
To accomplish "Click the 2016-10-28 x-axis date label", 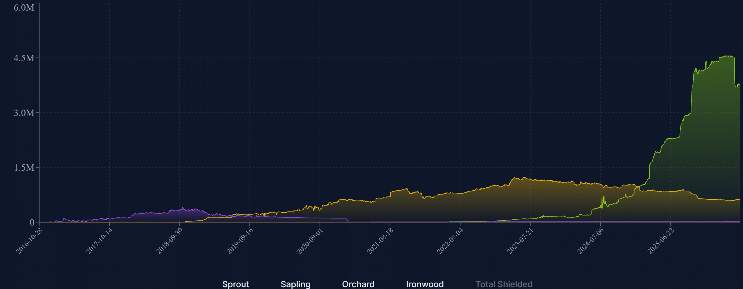I will (29, 241).
